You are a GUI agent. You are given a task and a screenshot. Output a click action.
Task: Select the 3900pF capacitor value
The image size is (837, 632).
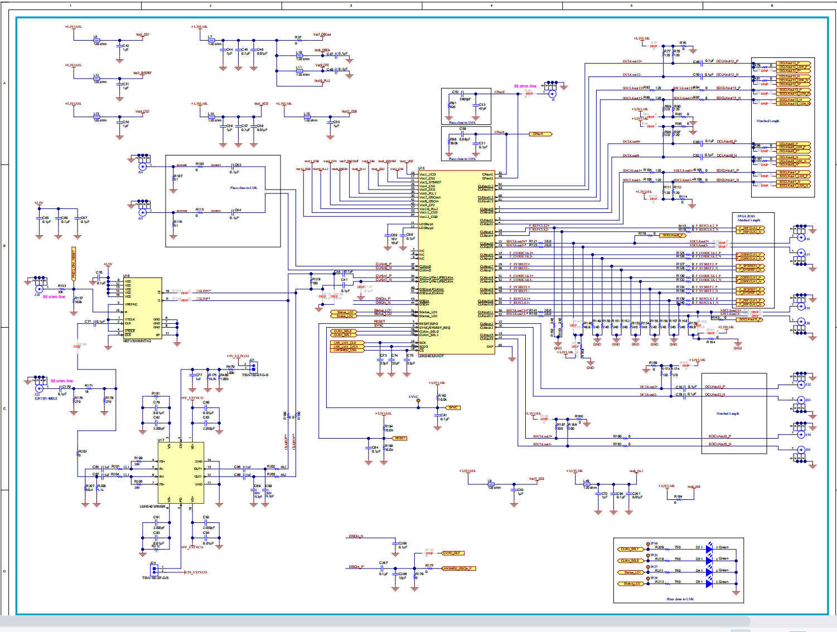tap(465, 99)
